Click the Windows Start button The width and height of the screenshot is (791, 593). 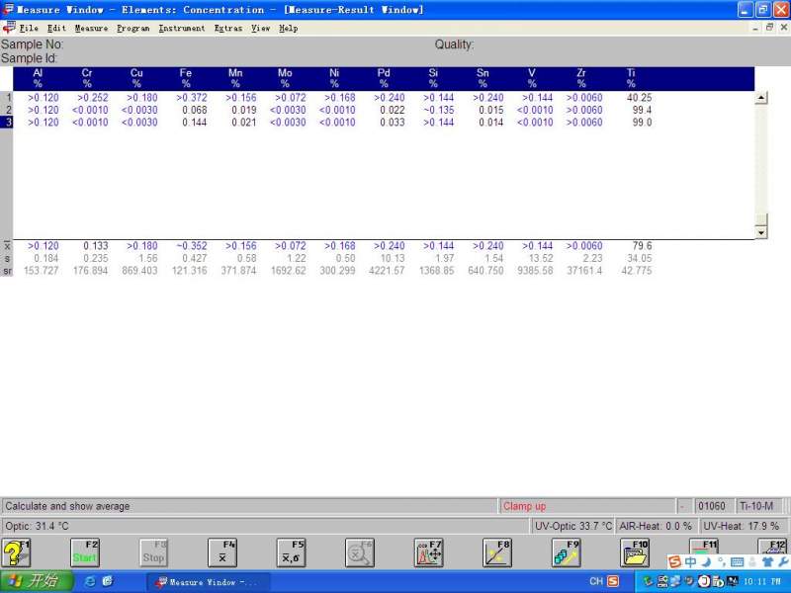coord(36,581)
